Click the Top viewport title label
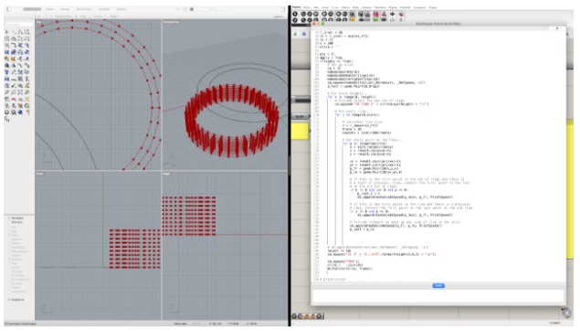This screenshot has width=580, height=331. point(38,22)
